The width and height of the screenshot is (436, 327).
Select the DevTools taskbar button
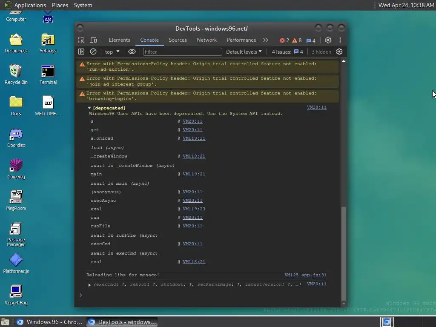122,322
